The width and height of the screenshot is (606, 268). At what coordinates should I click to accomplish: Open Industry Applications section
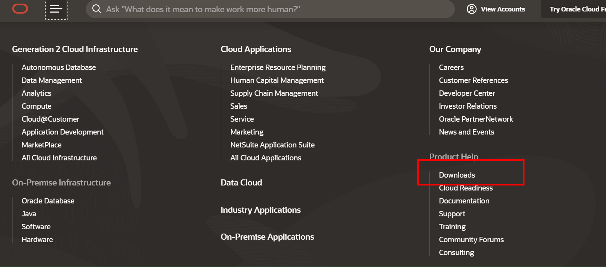click(261, 210)
